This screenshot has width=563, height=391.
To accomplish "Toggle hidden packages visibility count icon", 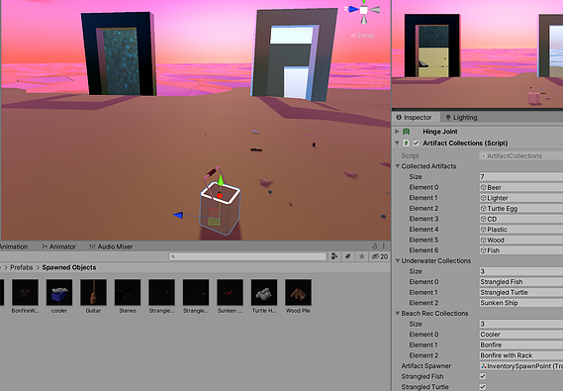I will click(380, 256).
